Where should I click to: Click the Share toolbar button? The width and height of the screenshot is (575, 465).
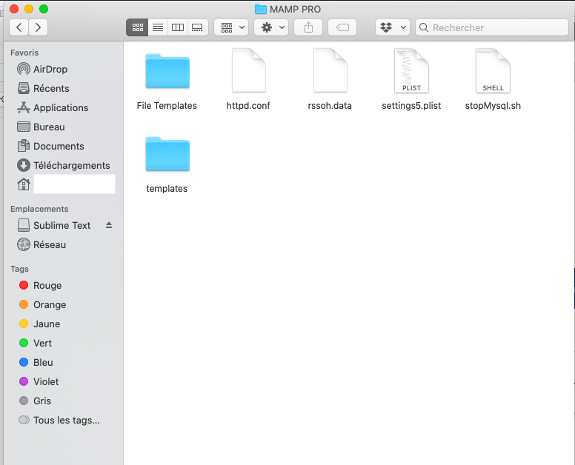(x=308, y=27)
